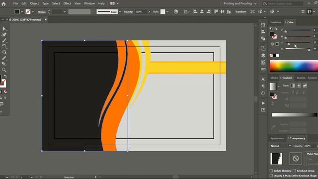The height and width of the screenshot is (179, 318).
Task: Select the Selection tool arrow
Action: tap(4, 29)
